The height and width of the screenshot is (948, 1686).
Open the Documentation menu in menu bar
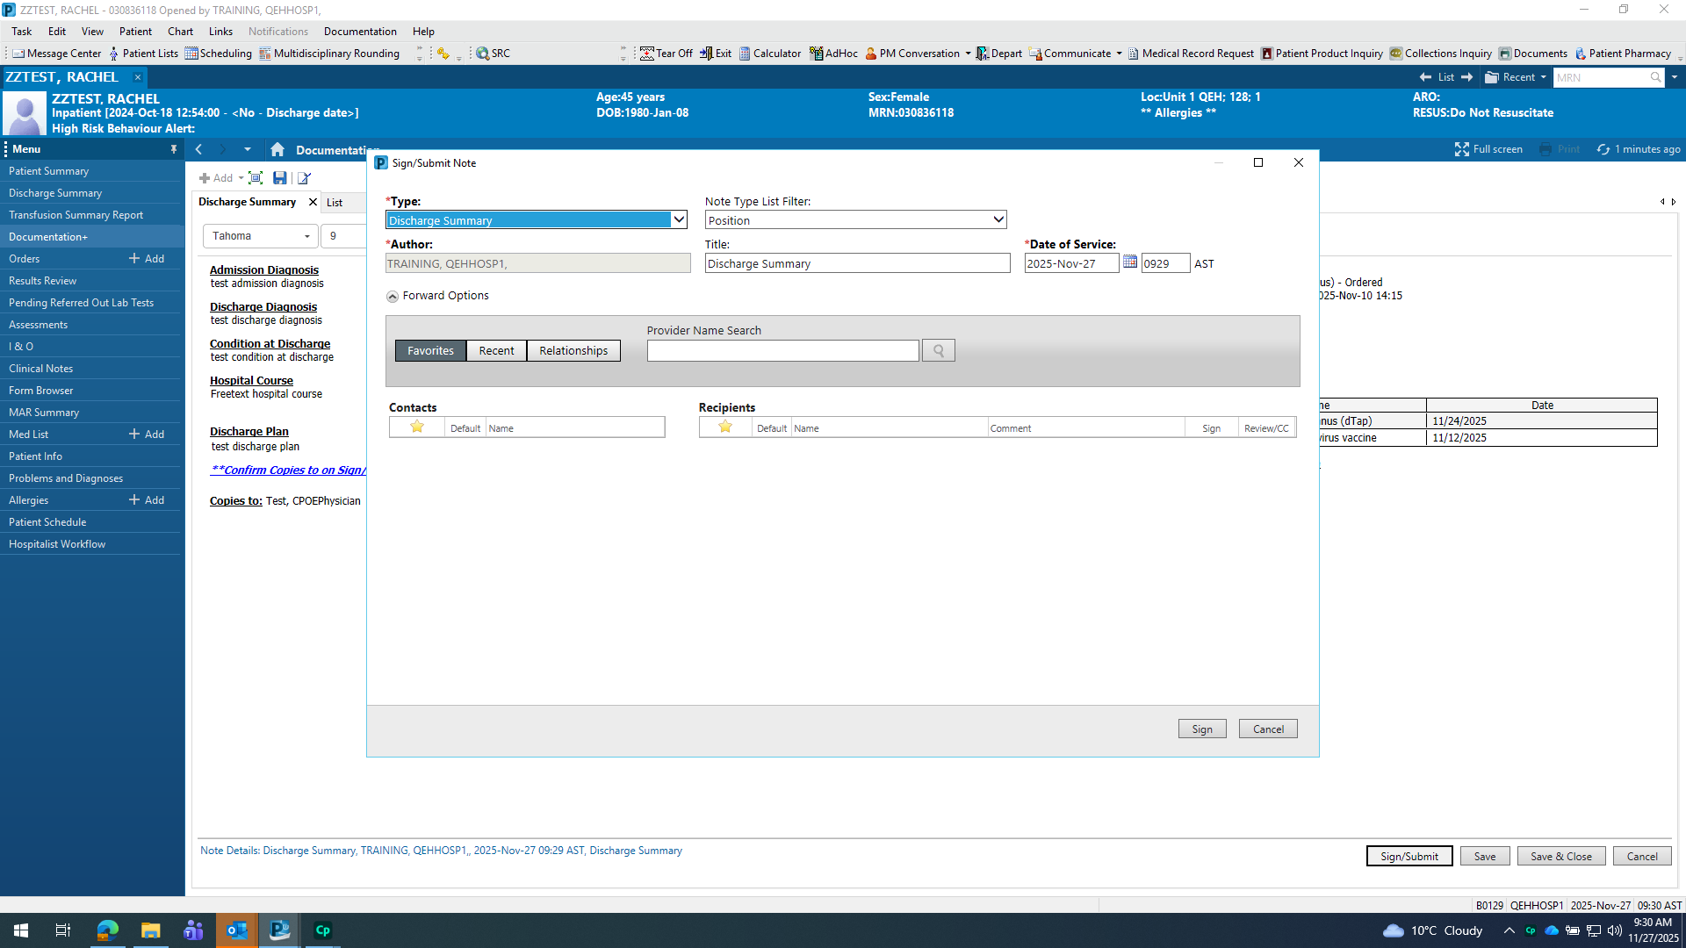click(x=360, y=32)
